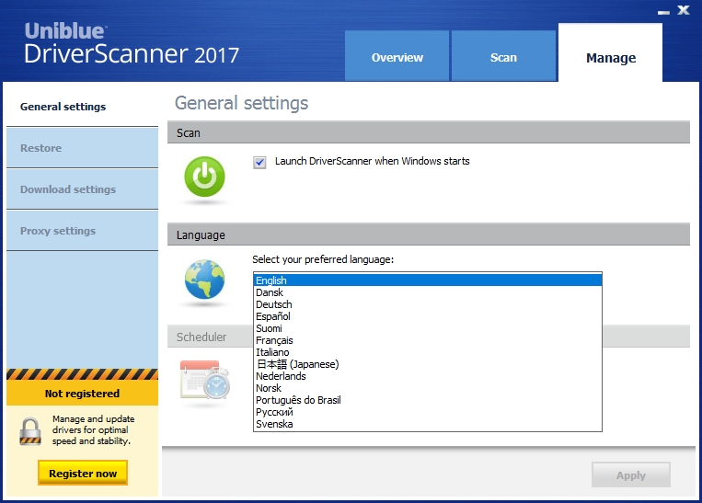Uncheck Launch DriverScanner when Windows starts
This screenshot has height=503, width=702.
(259, 162)
